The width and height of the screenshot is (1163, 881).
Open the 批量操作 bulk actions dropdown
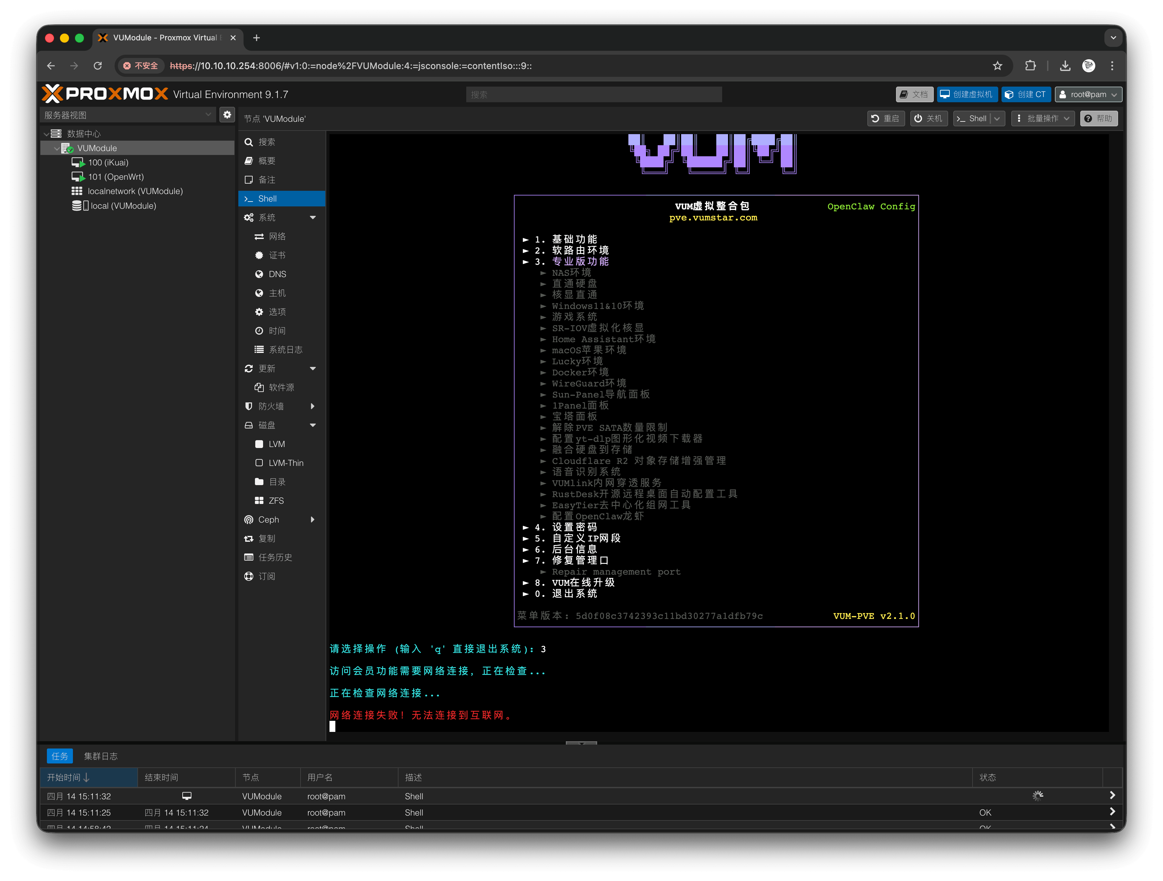point(1043,118)
